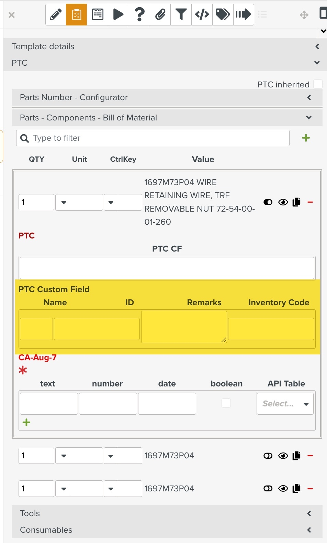
Task: Expand the Tools section
Action: pos(167,513)
